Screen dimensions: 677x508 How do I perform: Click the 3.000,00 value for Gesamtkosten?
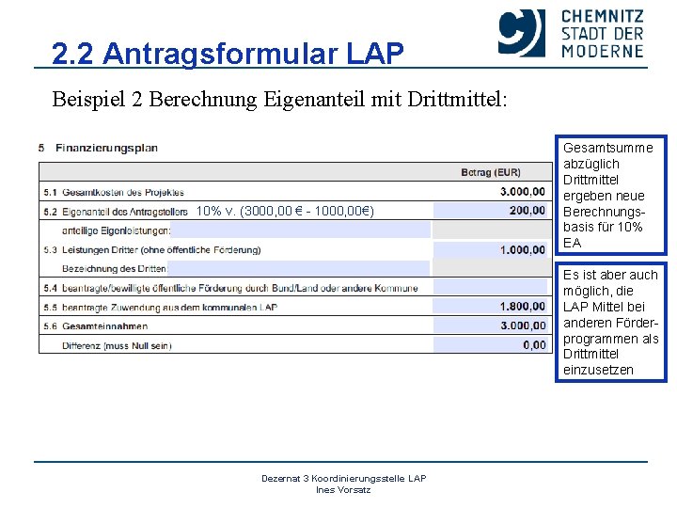pos(523,191)
